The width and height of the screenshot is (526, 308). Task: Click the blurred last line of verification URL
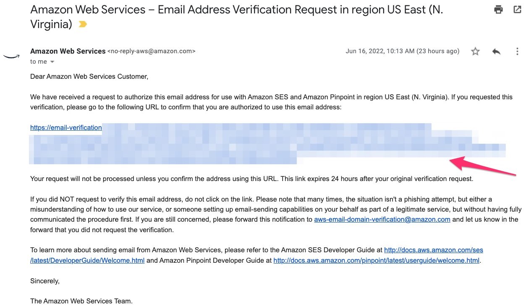(x=163, y=160)
